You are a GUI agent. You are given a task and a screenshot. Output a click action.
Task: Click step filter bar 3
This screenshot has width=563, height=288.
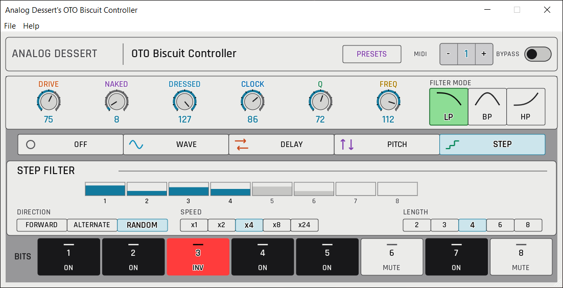point(189,189)
